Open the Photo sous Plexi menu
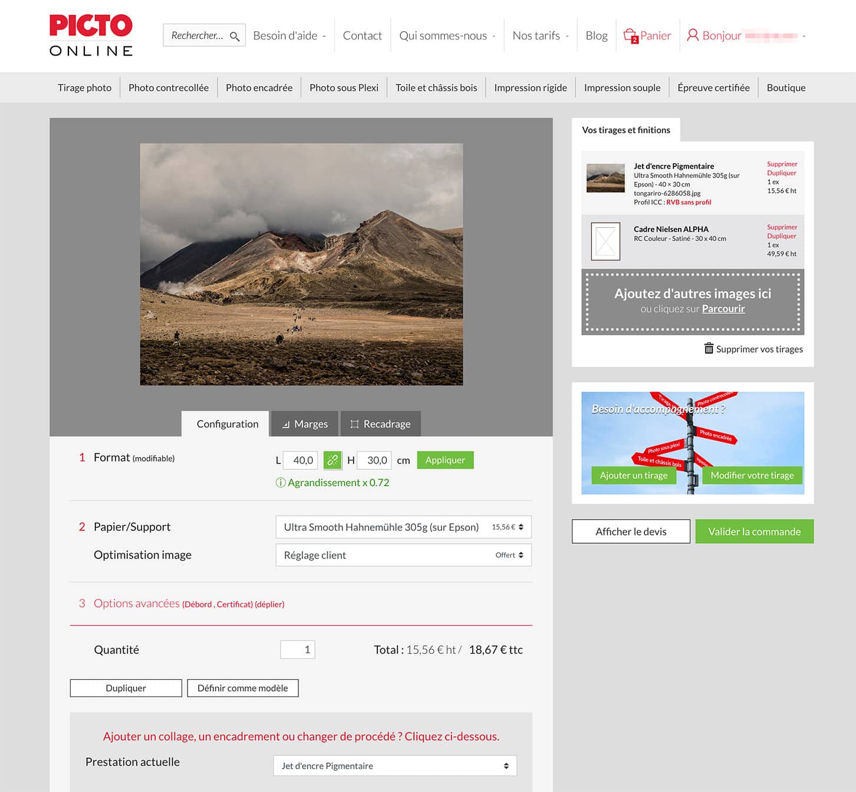Screen dimensions: 856x792 click(344, 88)
